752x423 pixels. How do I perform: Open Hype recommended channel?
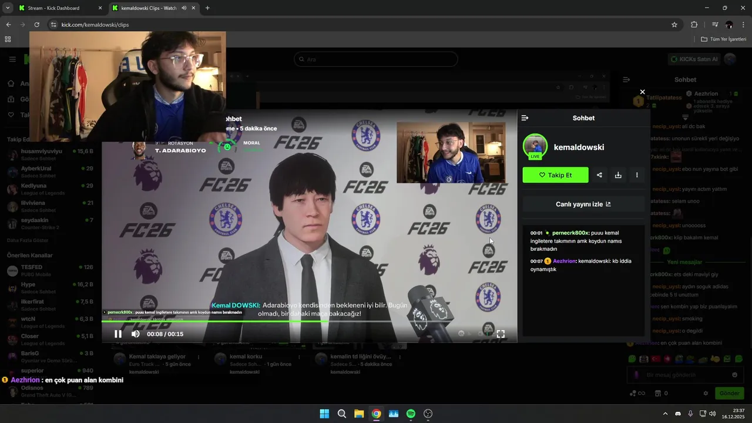(x=50, y=288)
